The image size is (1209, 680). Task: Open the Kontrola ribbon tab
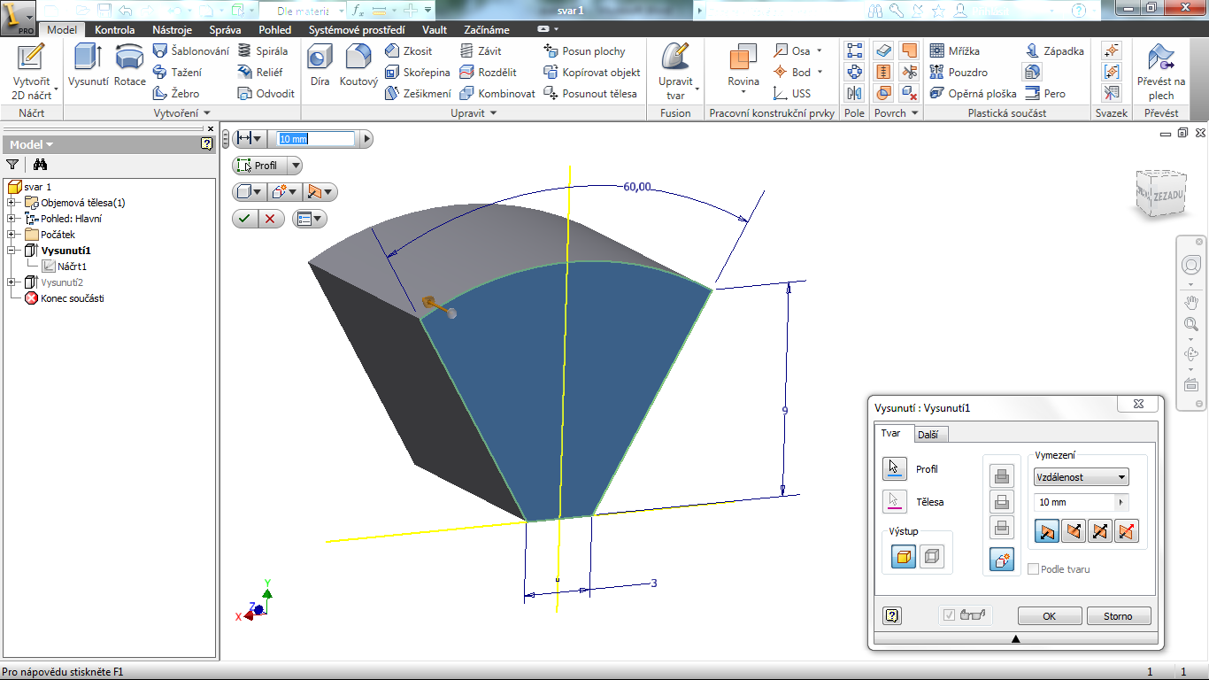115,29
